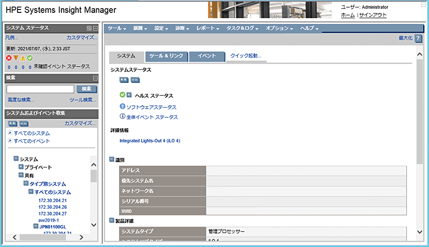Switch to the システム tab
This screenshot has width=429, height=247.
pyautogui.click(x=126, y=56)
